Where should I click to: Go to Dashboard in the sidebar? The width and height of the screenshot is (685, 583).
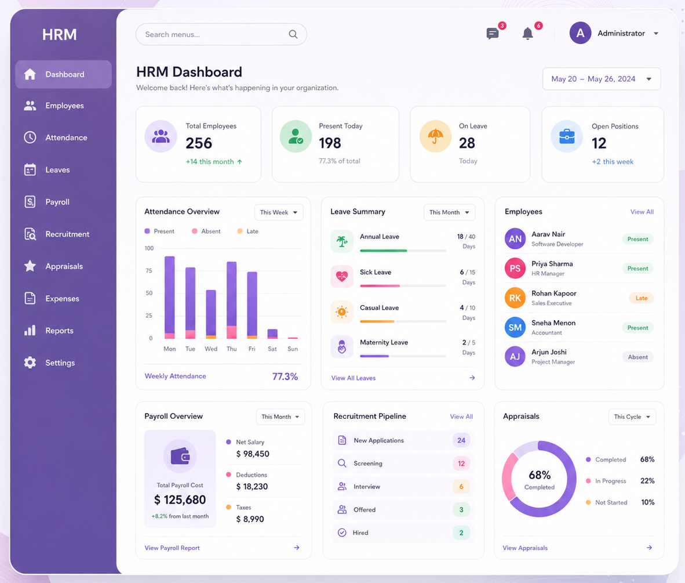(x=63, y=74)
